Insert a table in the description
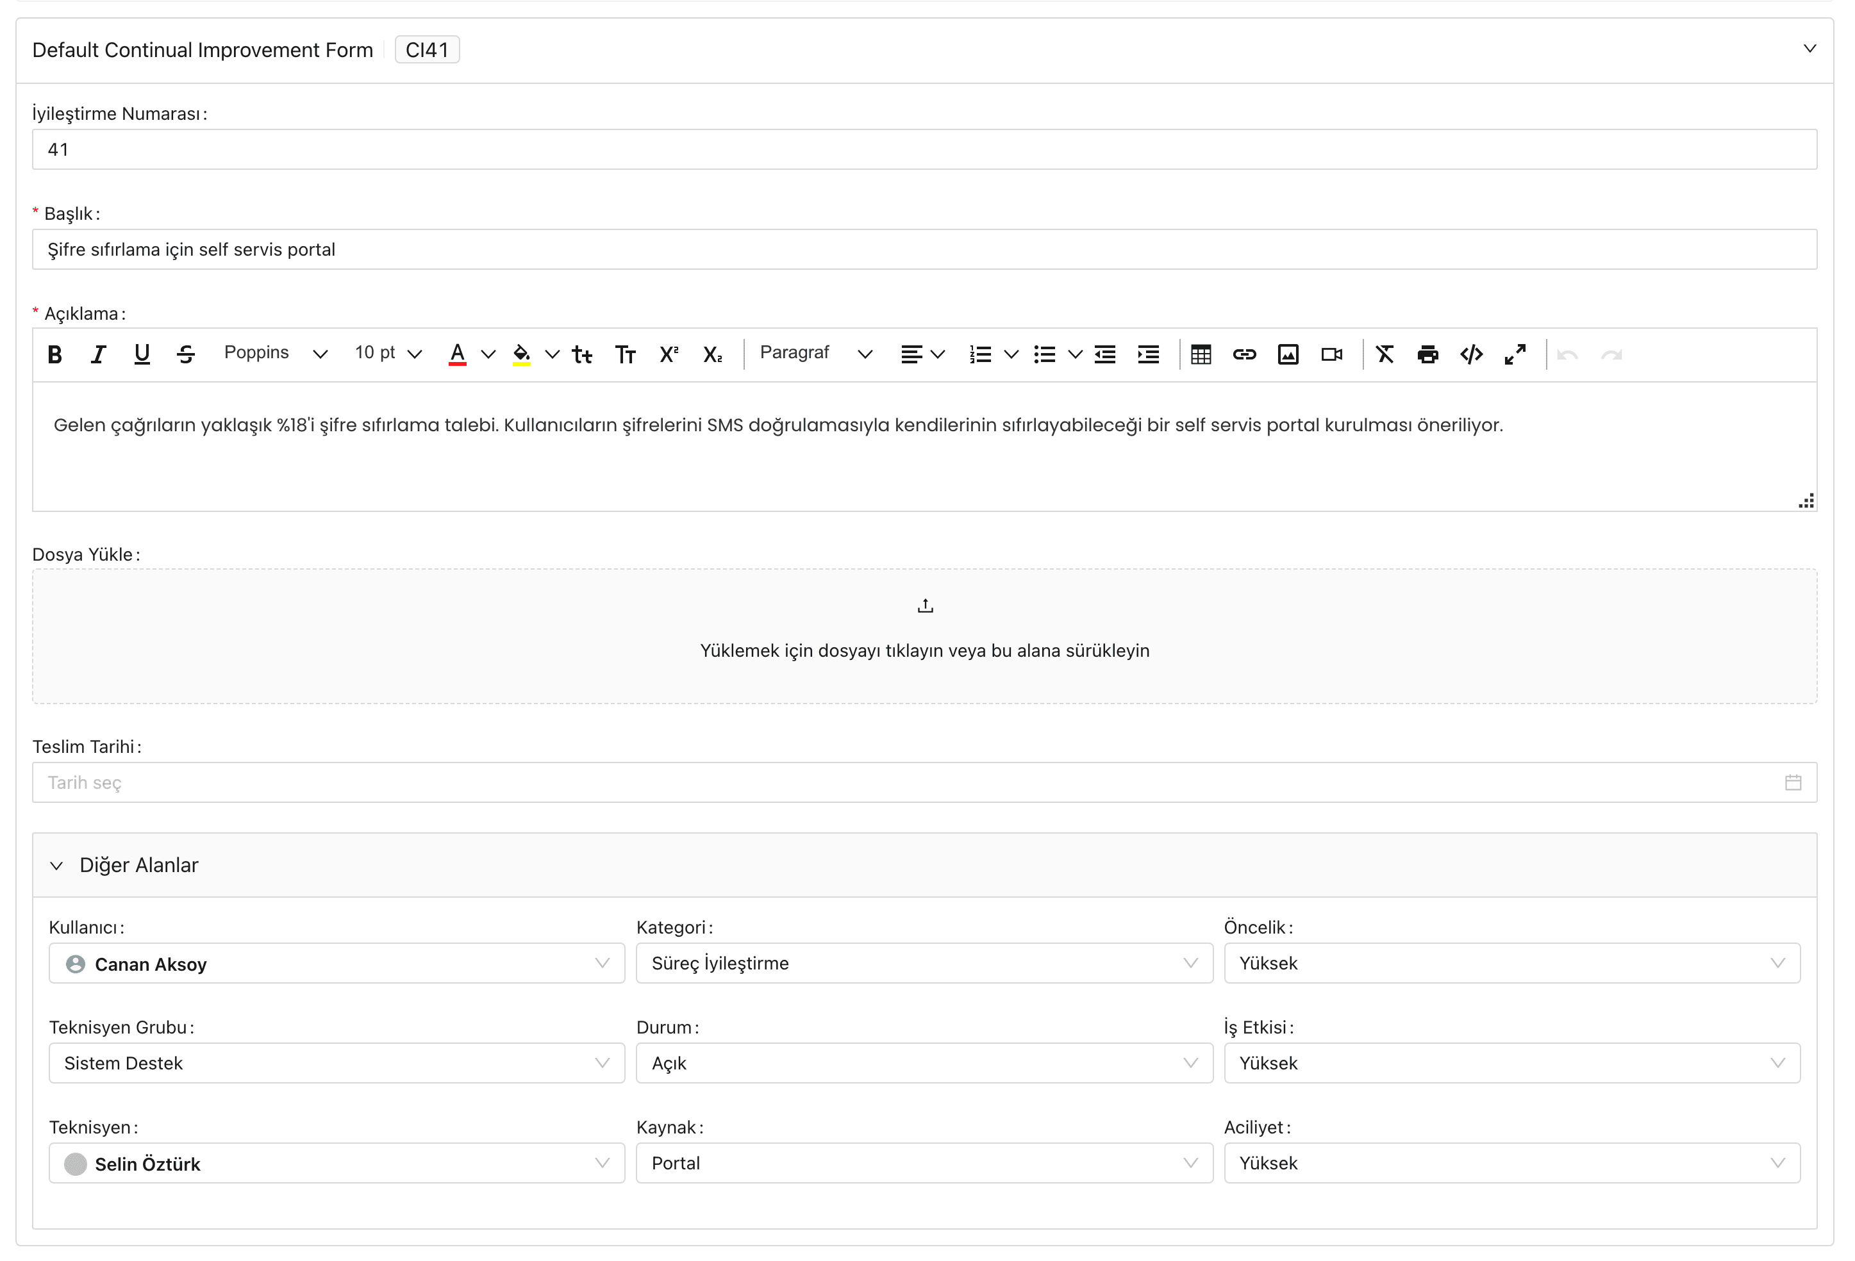The image size is (1855, 1261). (x=1201, y=354)
